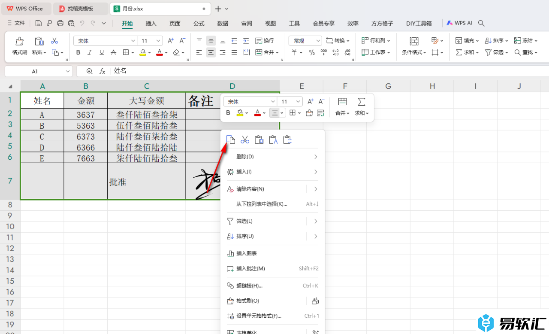Click the Save icon in the quick access bar

coord(39,23)
